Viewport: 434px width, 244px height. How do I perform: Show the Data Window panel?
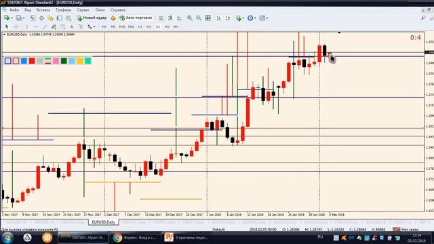pyautogui.click(x=41, y=18)
